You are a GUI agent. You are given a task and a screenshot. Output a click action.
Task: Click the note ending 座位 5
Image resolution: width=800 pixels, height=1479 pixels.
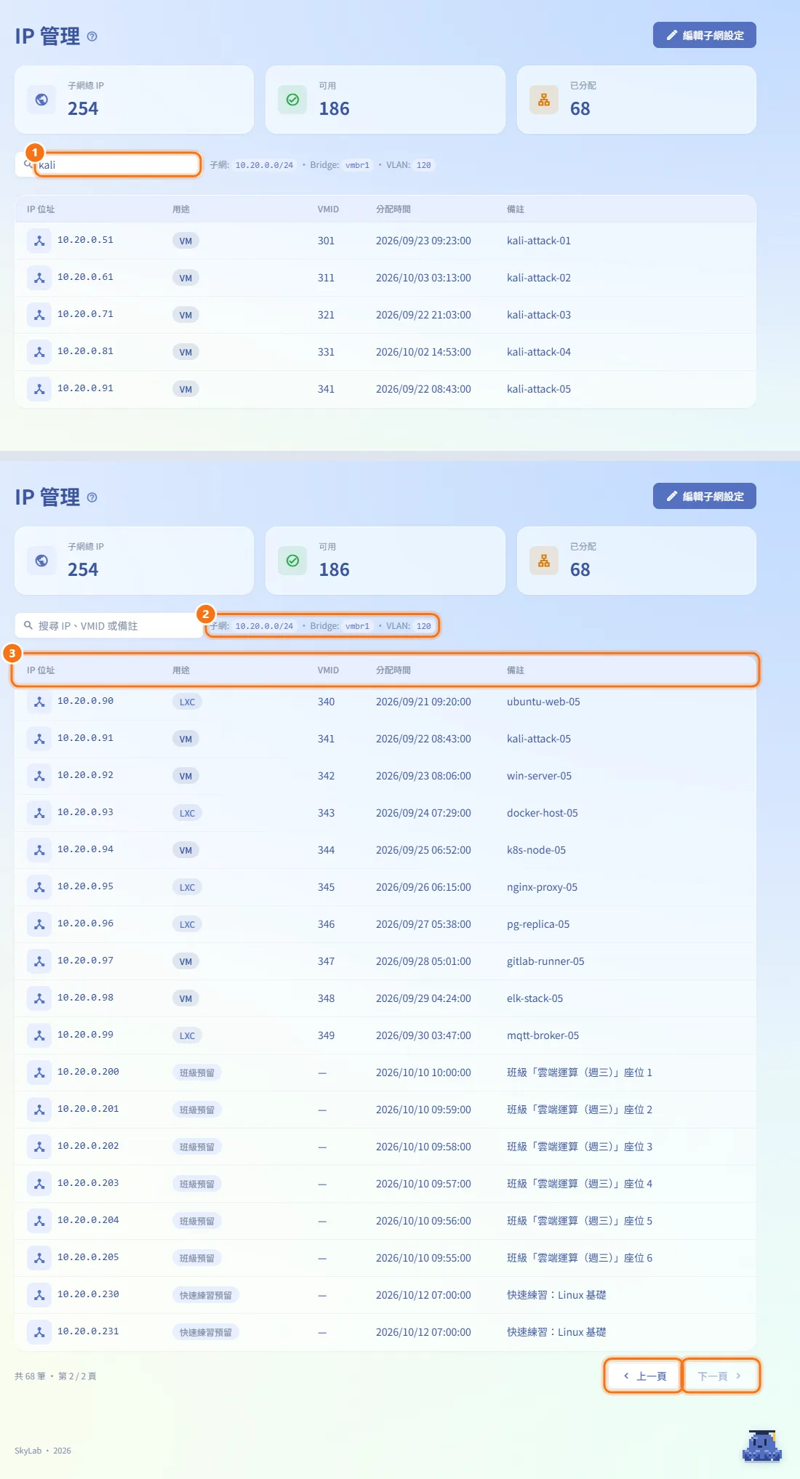580,1221
